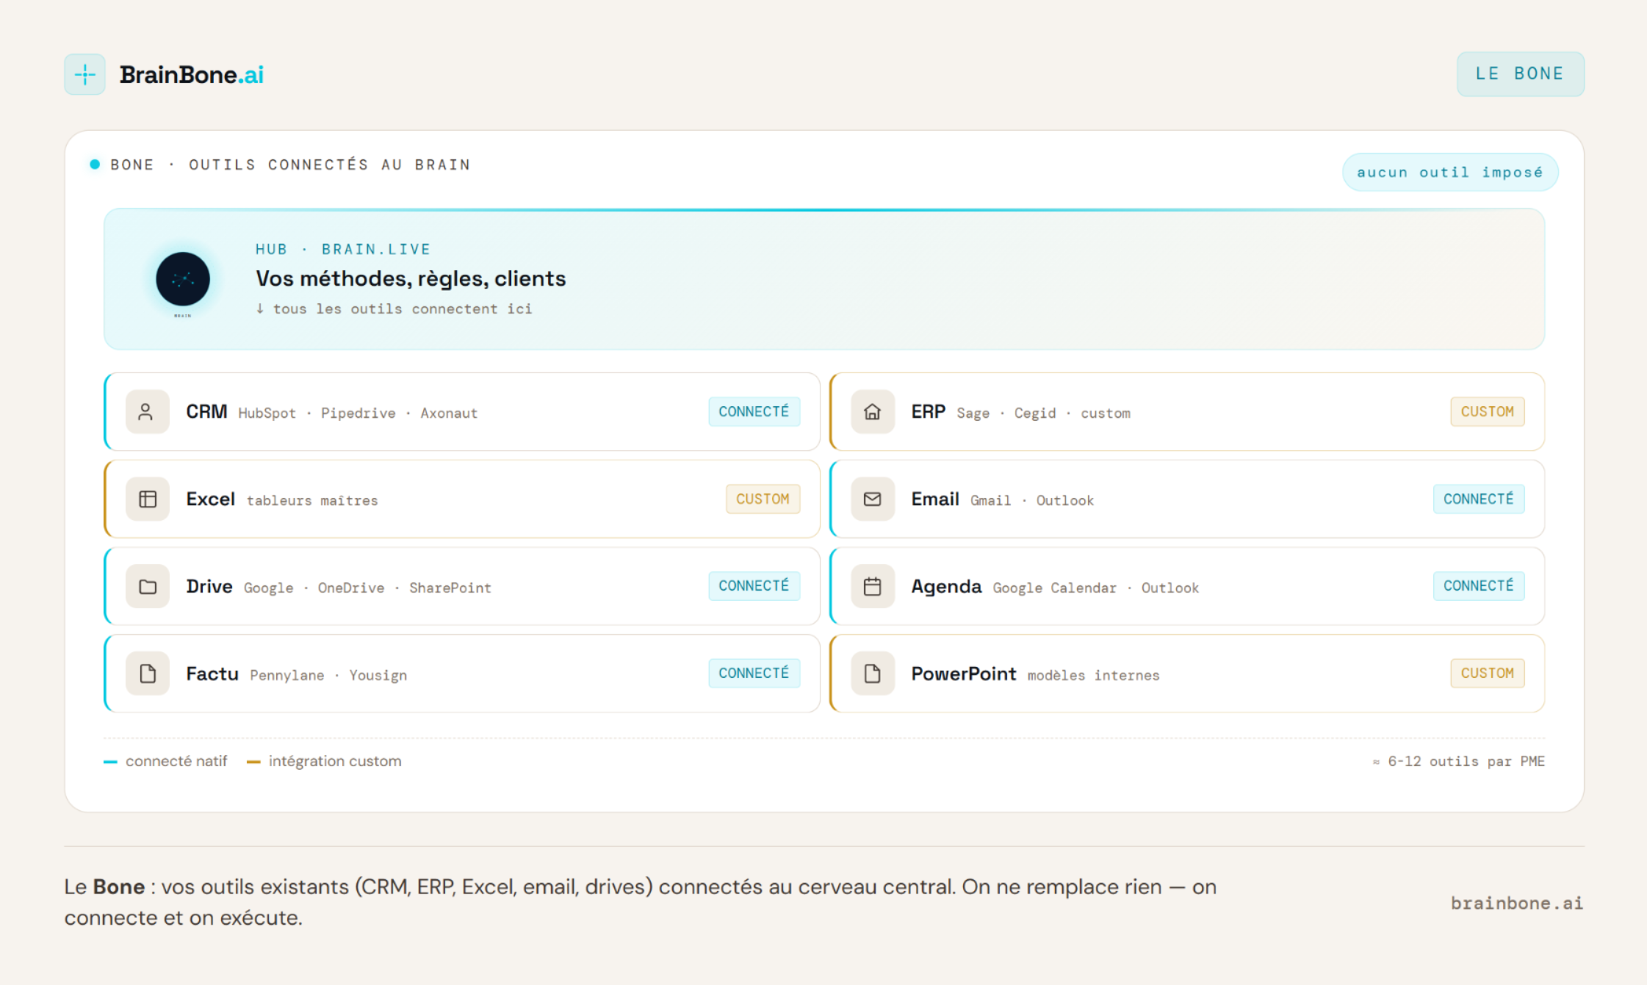Click the Excel table grid icon
1647x985 pixels.
point(147,499)
